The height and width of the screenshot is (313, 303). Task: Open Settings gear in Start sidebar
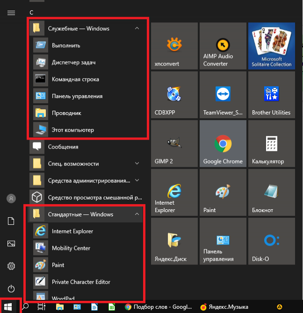[x=11, y=266]
